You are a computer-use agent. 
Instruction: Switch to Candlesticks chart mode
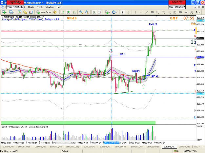[68, 12]
